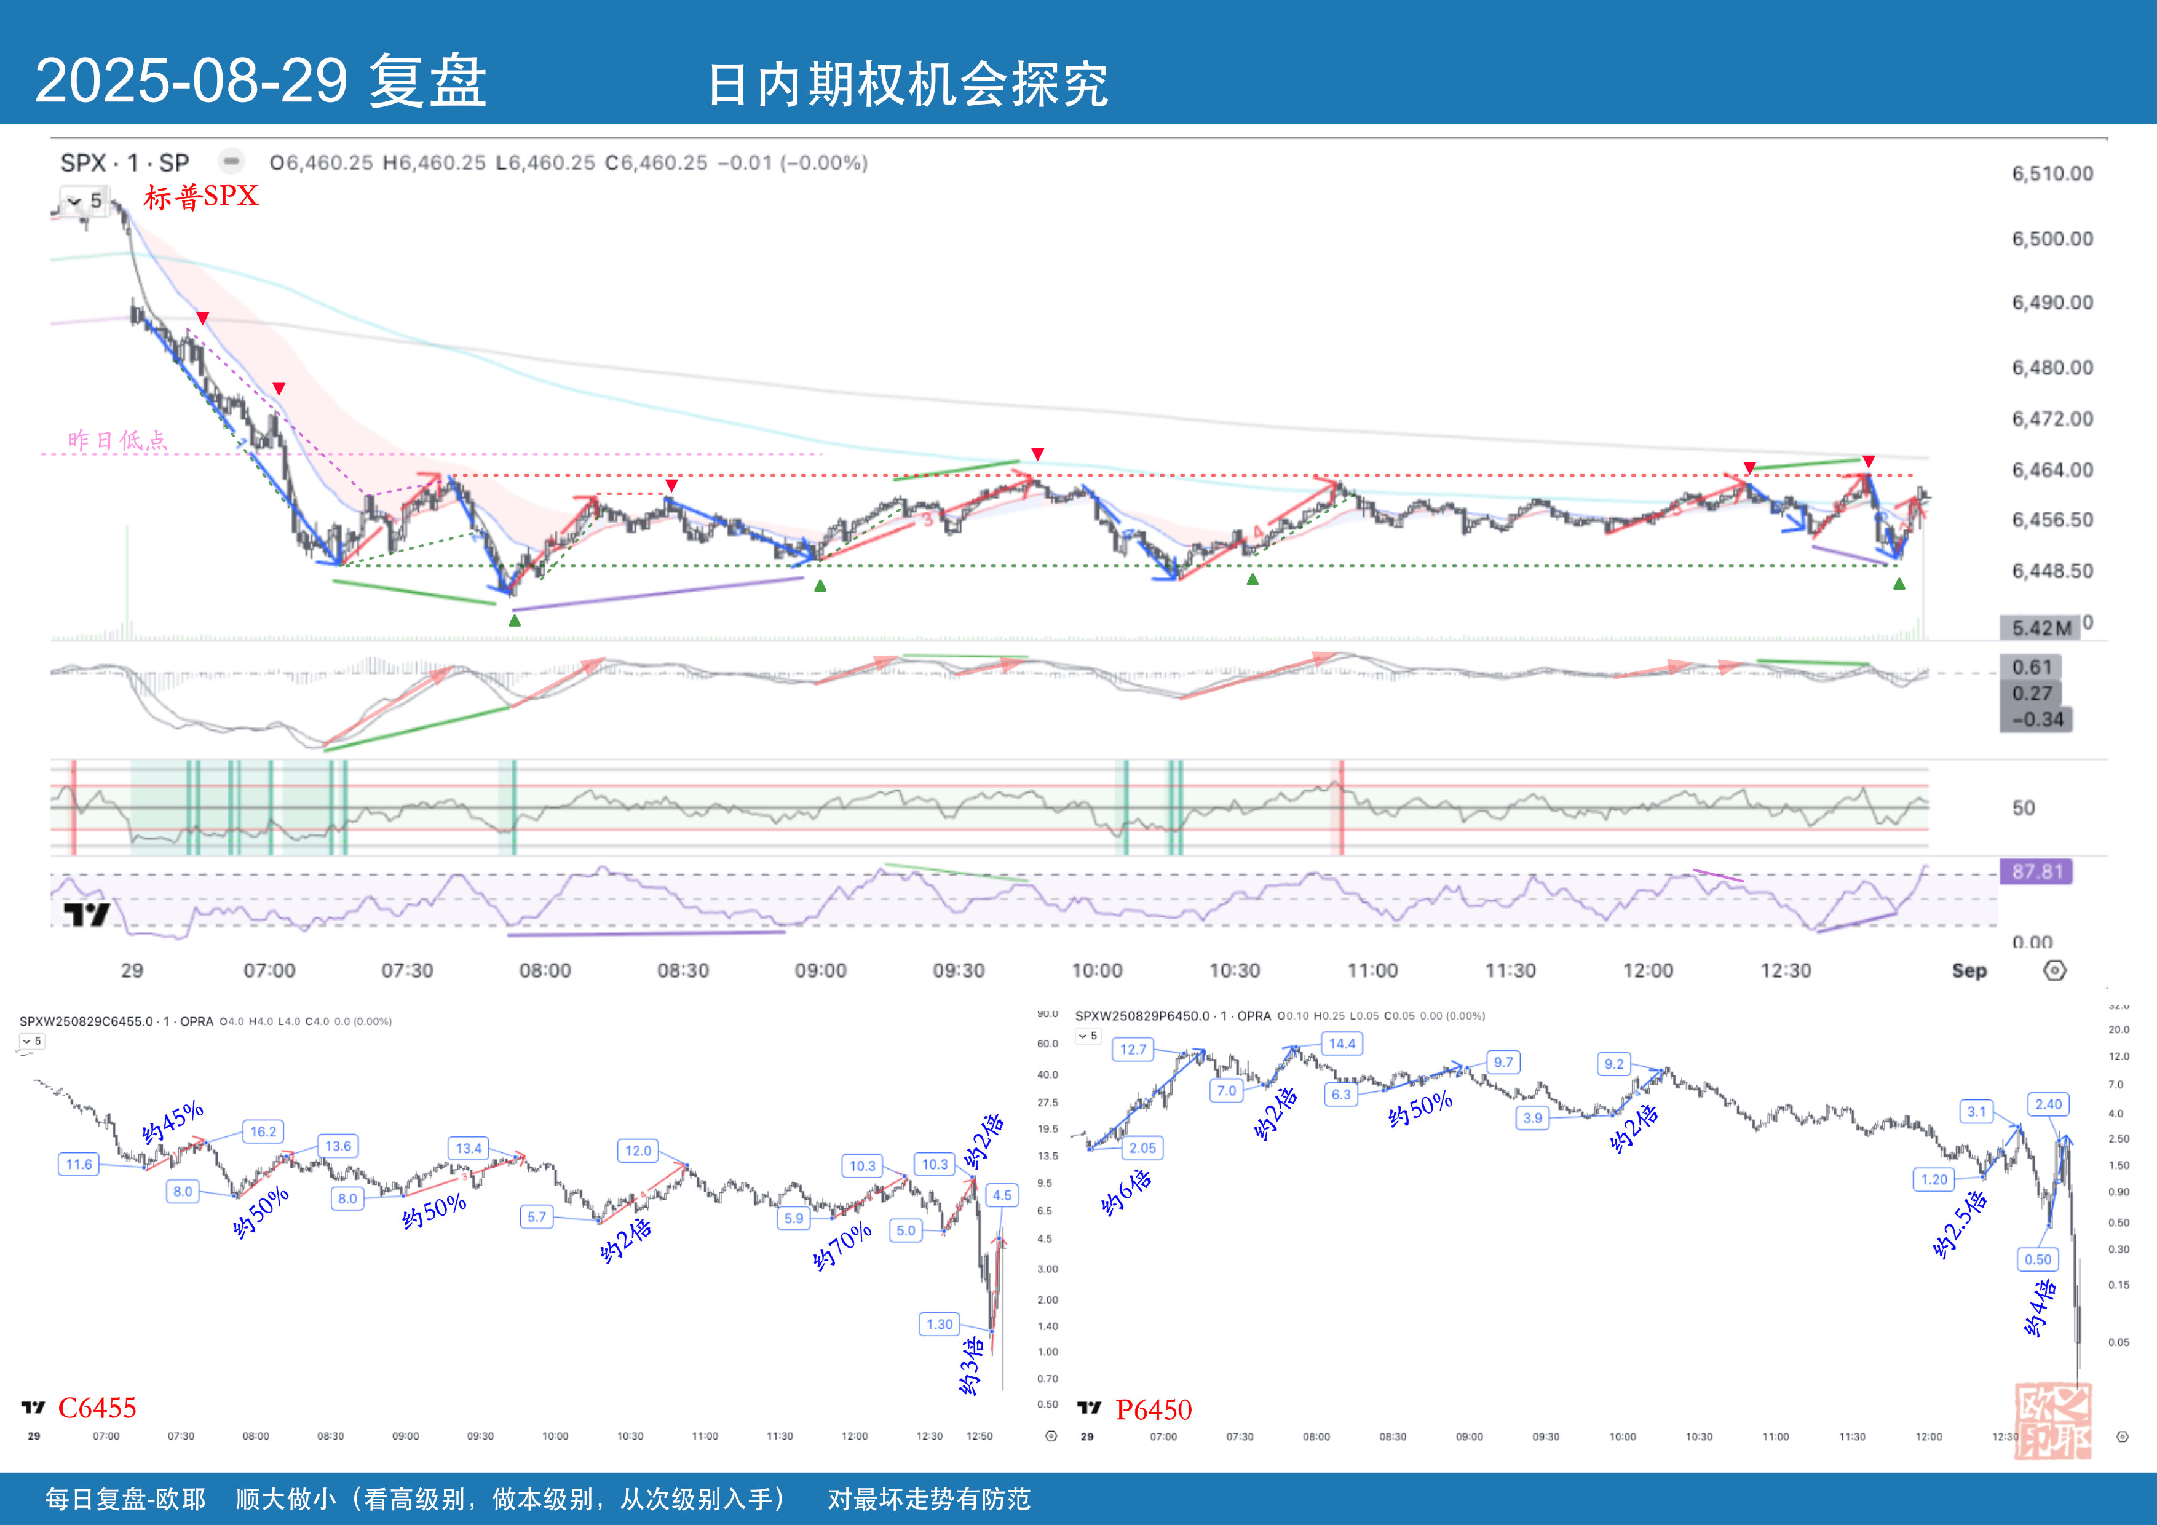Screen dimensions: 2157x1525
Task: Collapse the SPX indicator legend chevron labeled 5
Action: point(75,201)
